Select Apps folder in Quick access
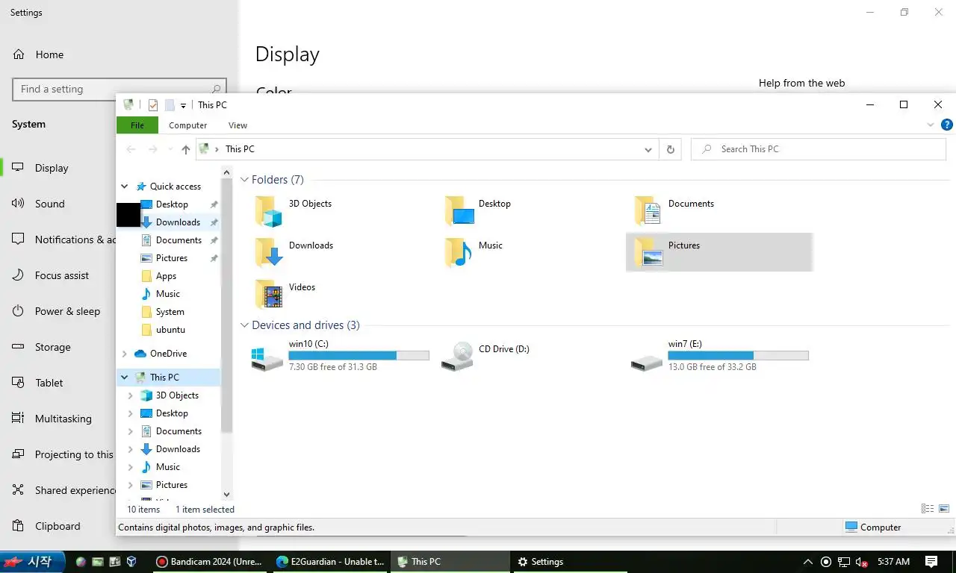 click(x=166, y=276)
